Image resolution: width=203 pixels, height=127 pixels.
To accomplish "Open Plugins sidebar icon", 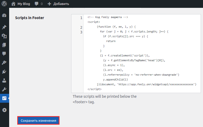I will (x=4, y=72).
